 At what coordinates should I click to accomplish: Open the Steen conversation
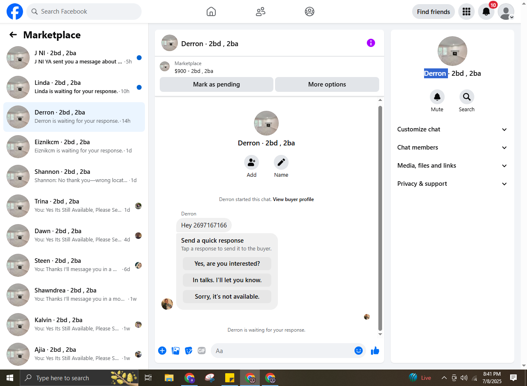click(74, 265)
